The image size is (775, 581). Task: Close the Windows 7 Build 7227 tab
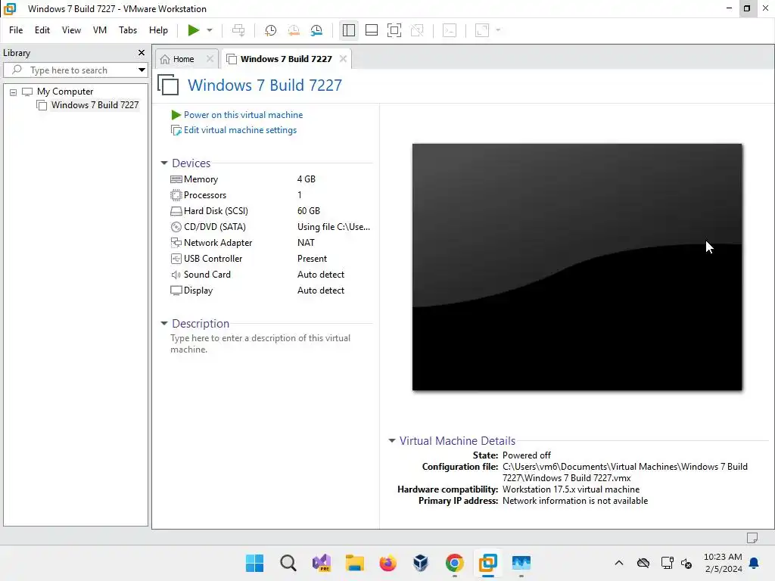click(x=343, y=59)
